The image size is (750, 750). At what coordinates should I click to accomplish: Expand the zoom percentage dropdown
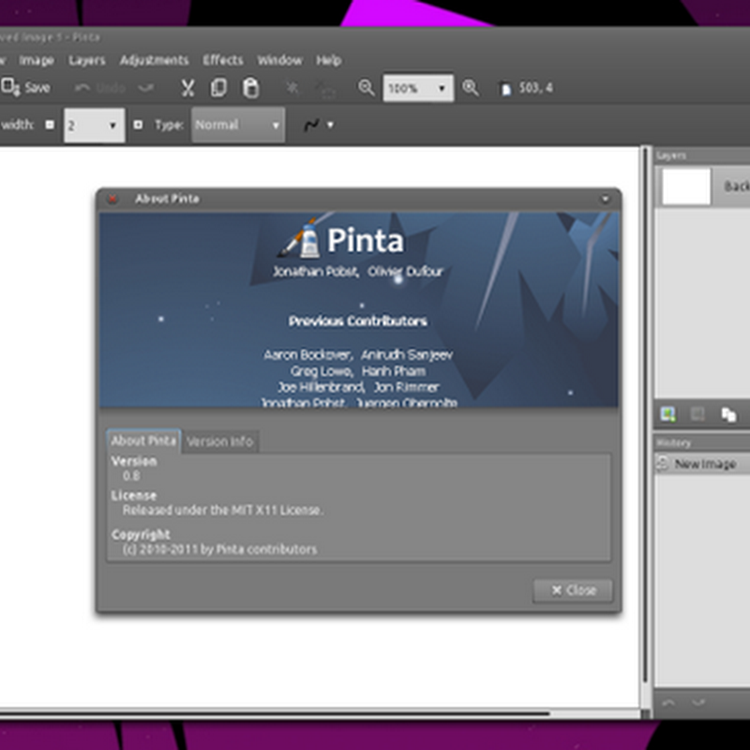click(440, 89)
